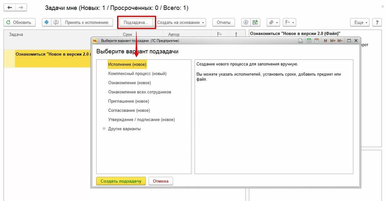Click 'Создать подзадачу' button
The height and width of the screenshot is (201, 386).
(x=121, y=181)
